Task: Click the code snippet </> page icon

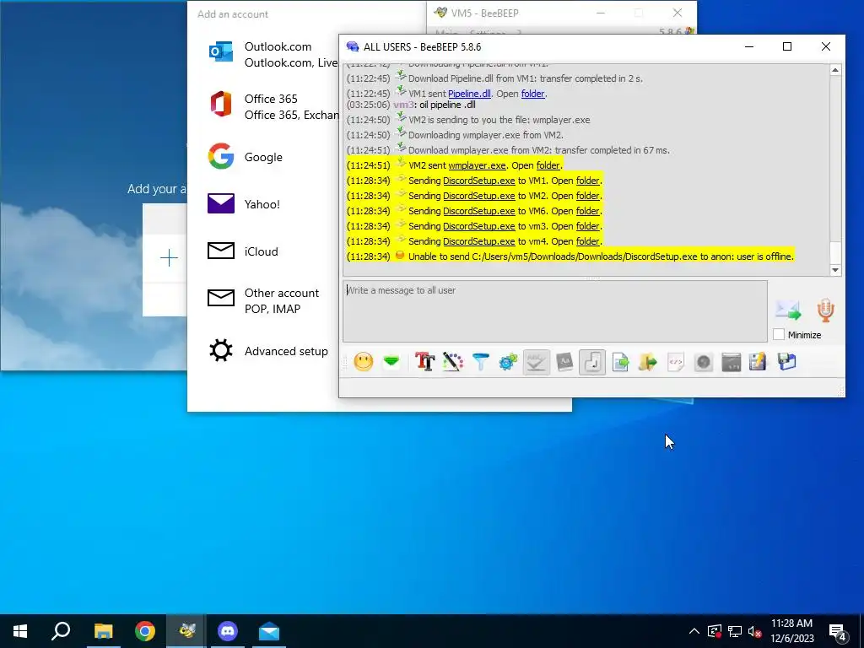Action: pyautogui.click(x=676, y=362)
